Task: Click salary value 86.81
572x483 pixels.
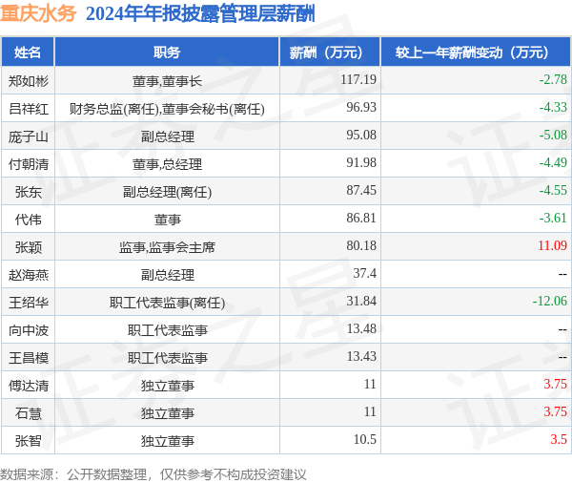Action: (361, 218)
